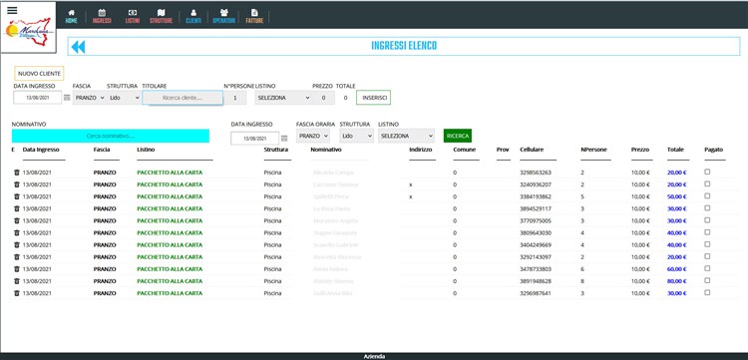
Task: Expand the Struttura search dropdown
Action: tap(357, 136)
